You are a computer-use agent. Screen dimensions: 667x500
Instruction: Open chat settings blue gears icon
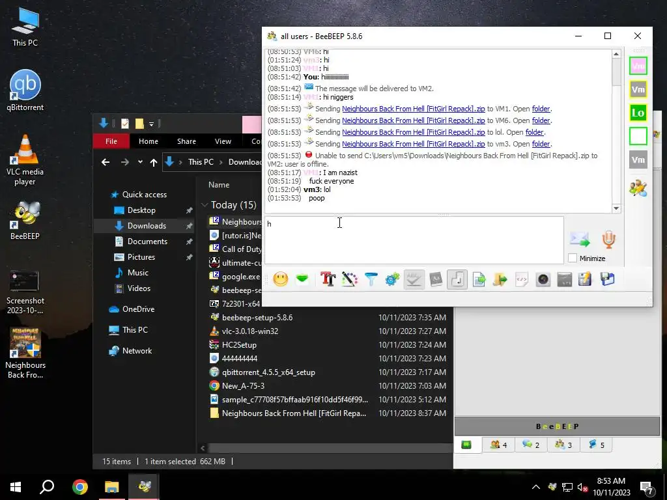click(x=392, y=279)
